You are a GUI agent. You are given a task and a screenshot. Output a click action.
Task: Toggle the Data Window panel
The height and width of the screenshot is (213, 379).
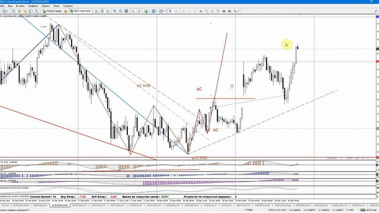(x=20, y=11)
